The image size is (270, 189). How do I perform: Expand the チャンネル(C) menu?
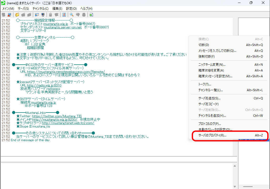click(x=40, y=8)
